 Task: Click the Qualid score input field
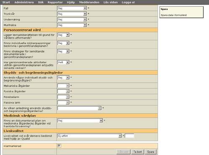129,136
